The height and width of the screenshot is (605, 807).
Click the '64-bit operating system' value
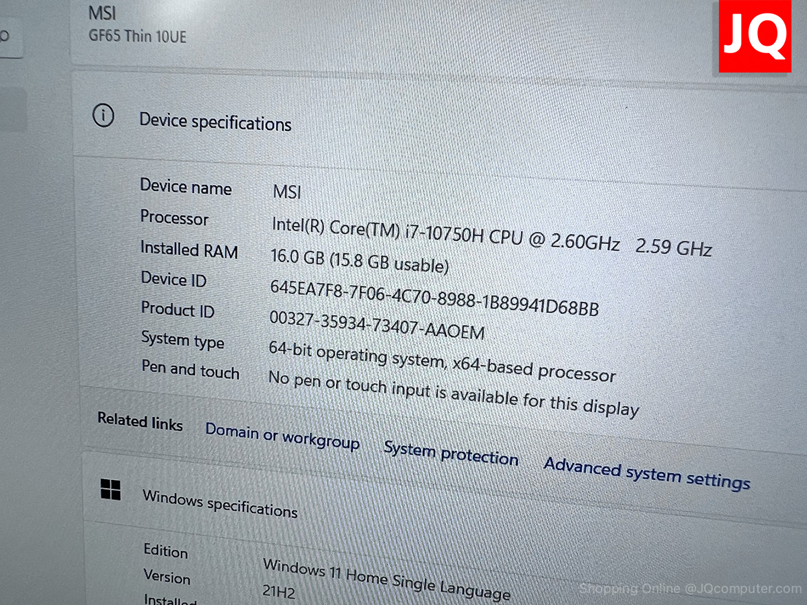point(442,362)
